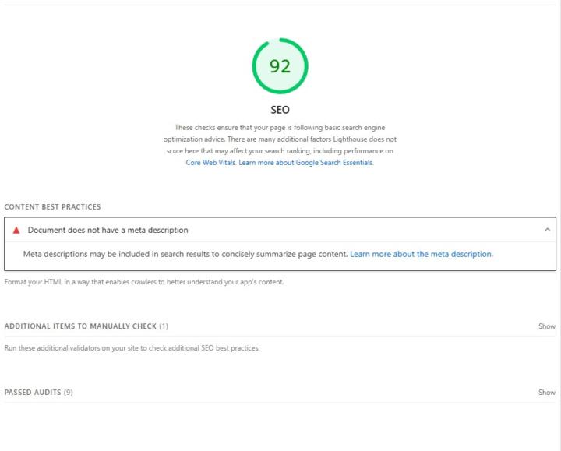Open Learn more about the meta description
The height and width of the screenshot is (451, 561).
click(x=421, y=254)
